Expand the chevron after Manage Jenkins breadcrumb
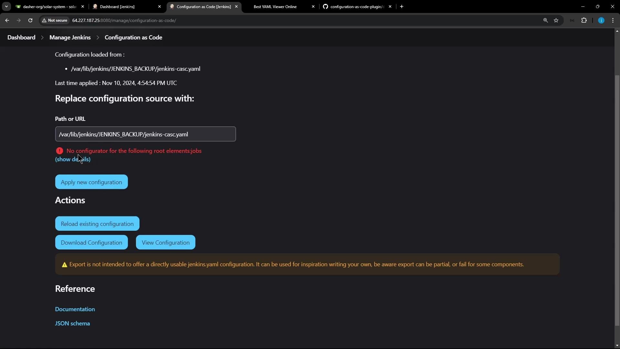This screenshot has width=620, height=349. (98, 37)
